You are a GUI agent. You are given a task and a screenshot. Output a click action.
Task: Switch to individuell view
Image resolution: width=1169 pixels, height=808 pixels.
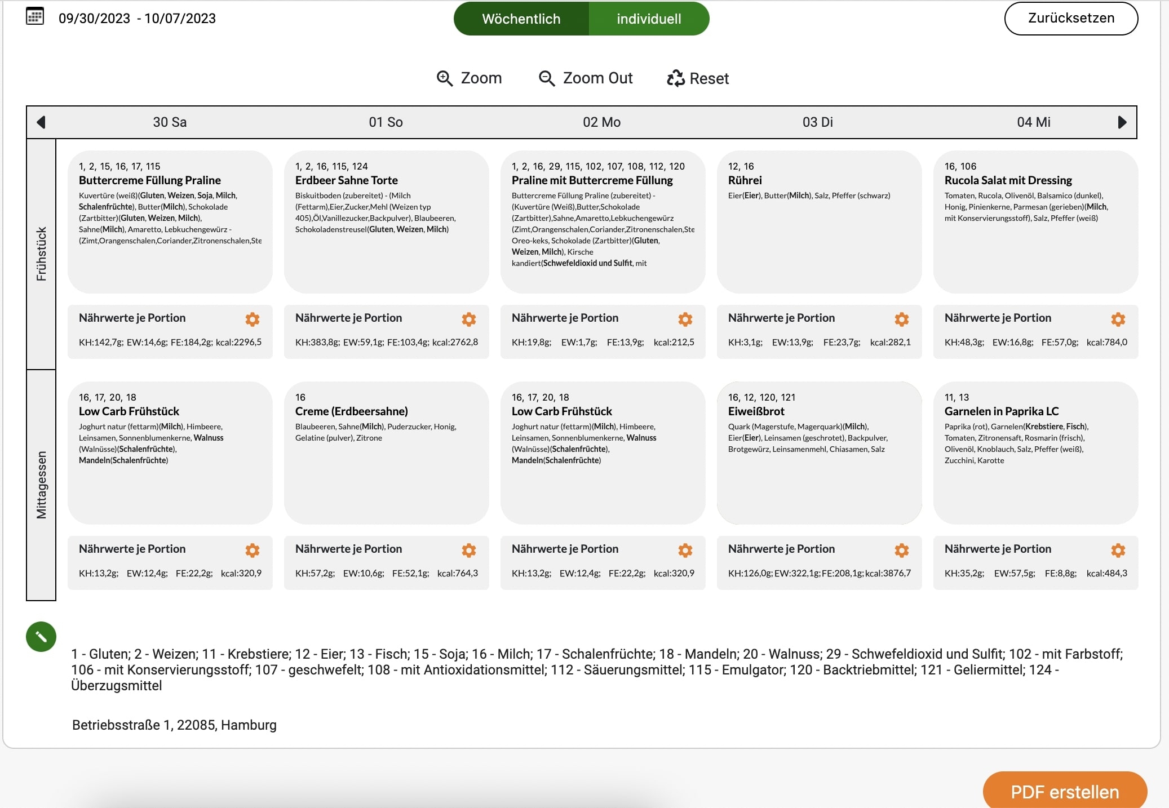[649, 19]
